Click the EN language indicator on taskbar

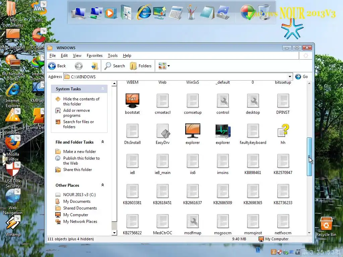258,250
